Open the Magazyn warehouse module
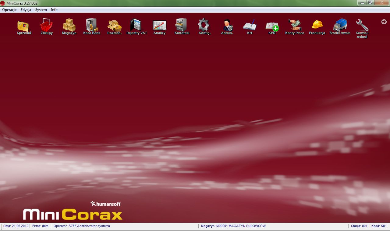Viewport: 390px width, 231px height. tap(69, 26)
